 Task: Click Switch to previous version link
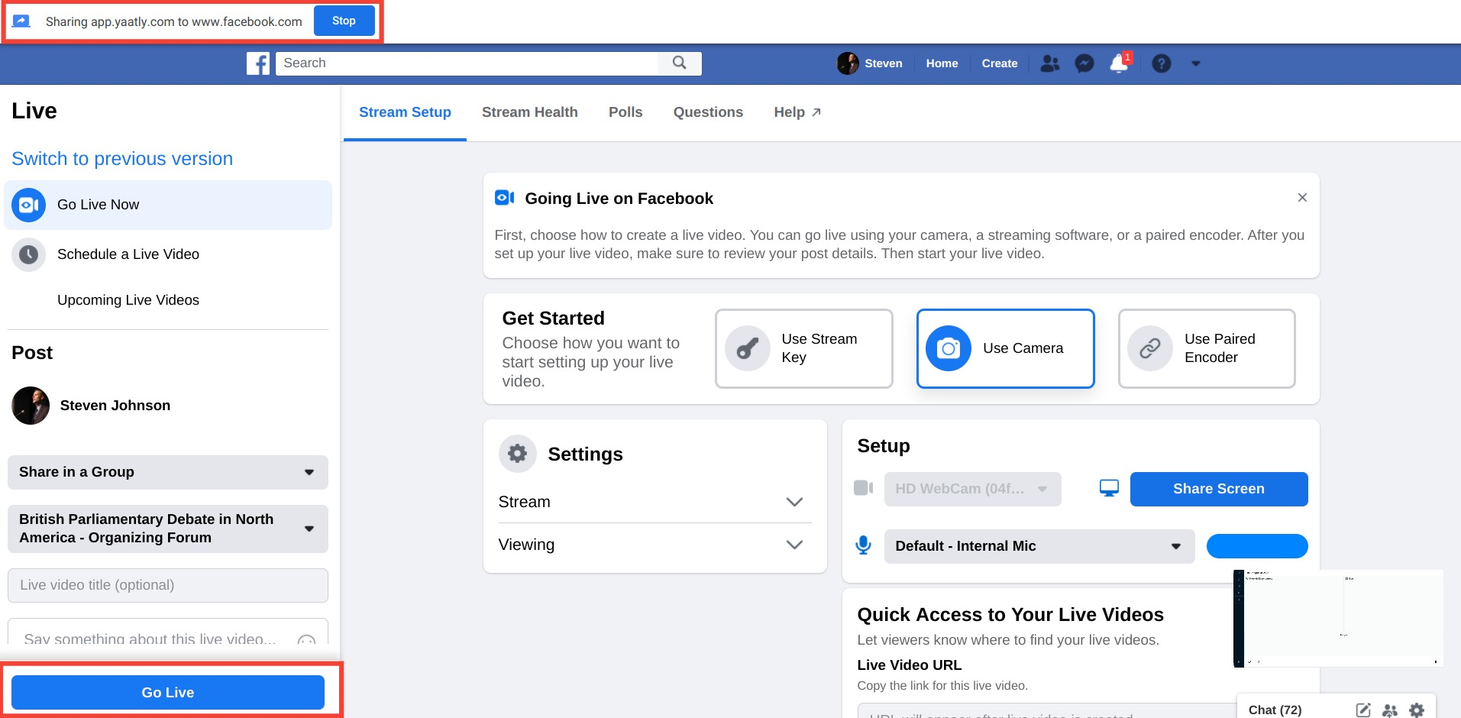coord(122,159)
